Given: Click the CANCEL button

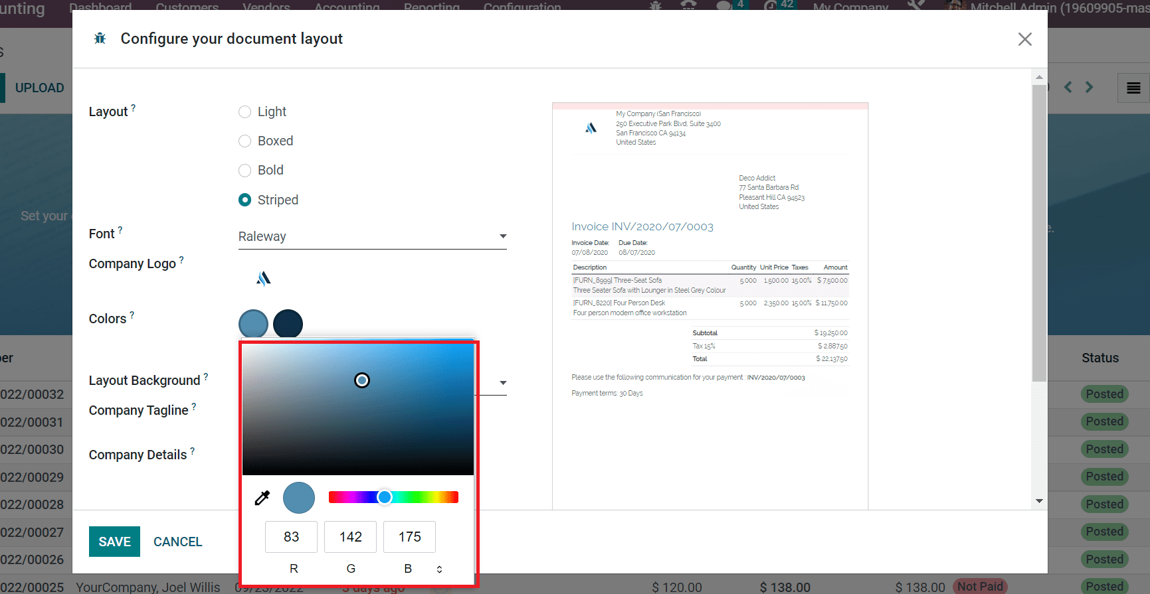Looking at the screenshot, I should (178, 542).
